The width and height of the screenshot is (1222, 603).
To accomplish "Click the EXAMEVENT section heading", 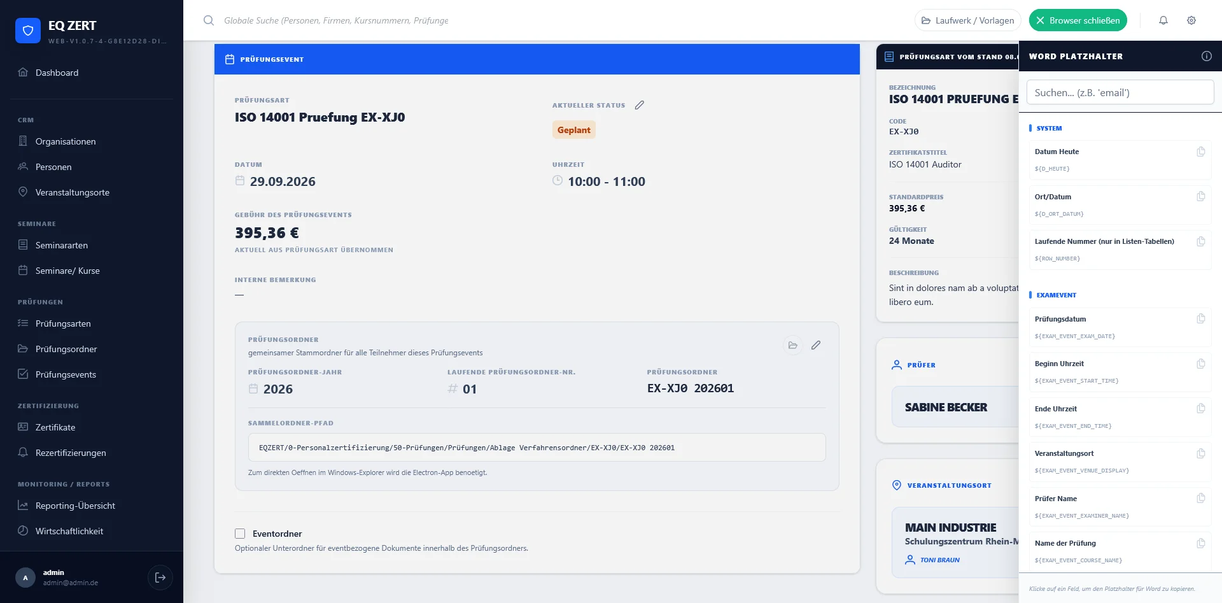I will (x=1056, y=295).
